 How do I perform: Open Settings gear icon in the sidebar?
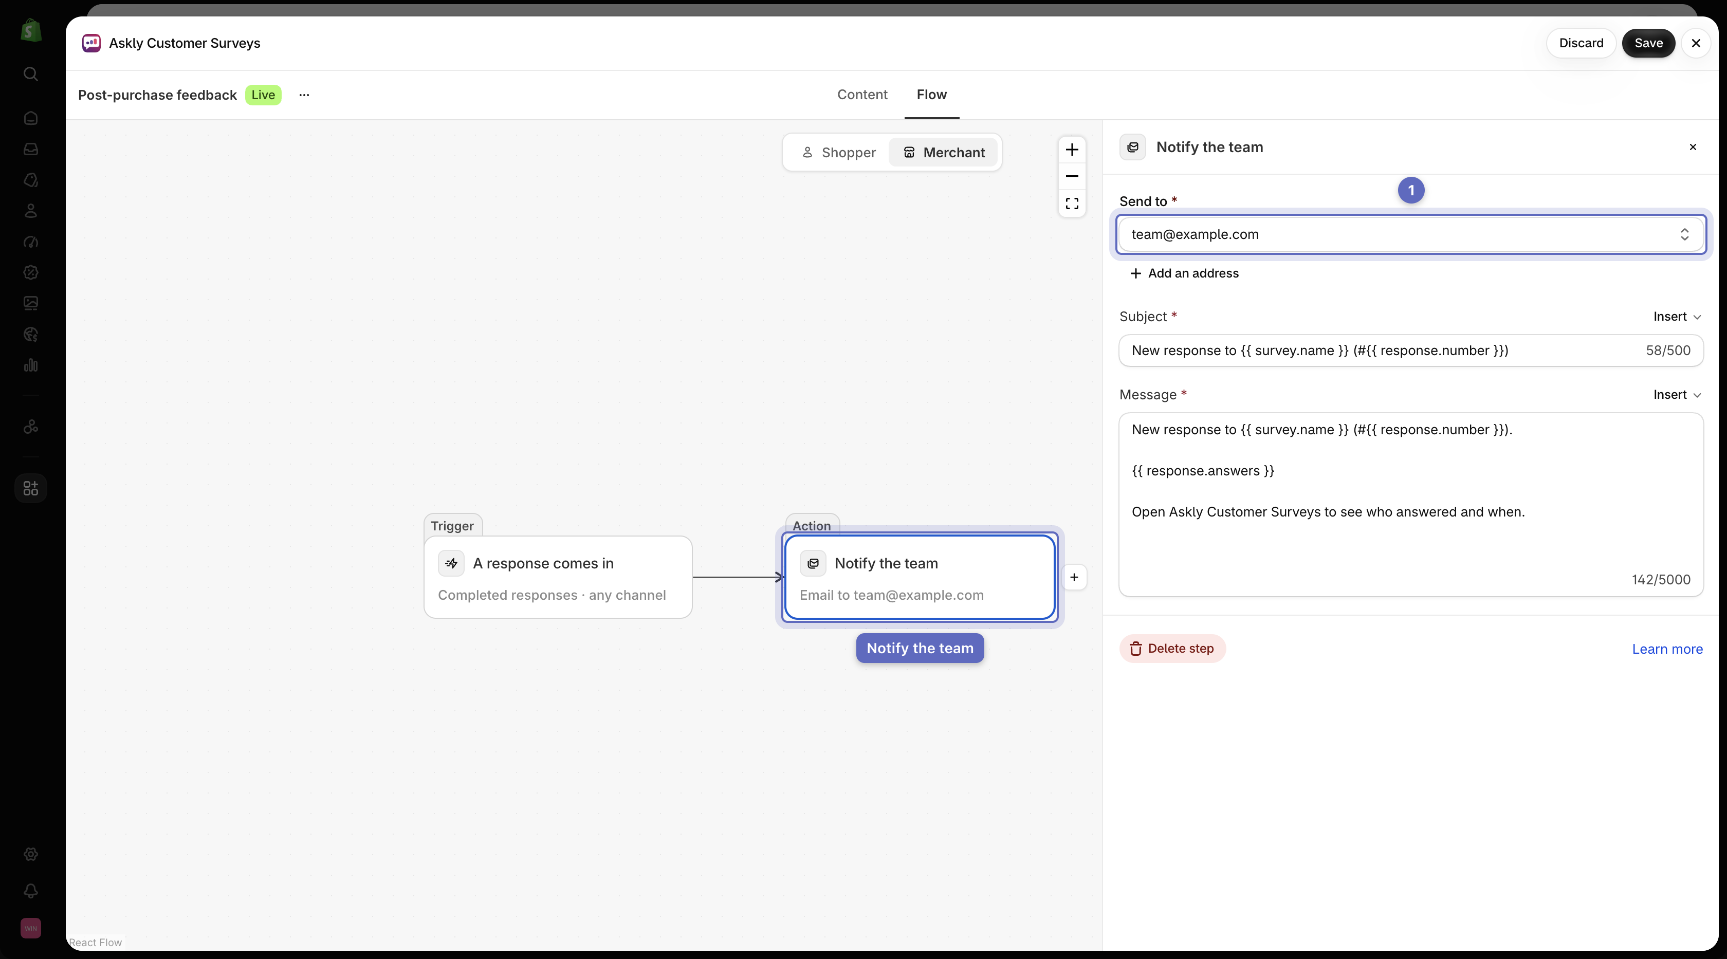(31, 854)
